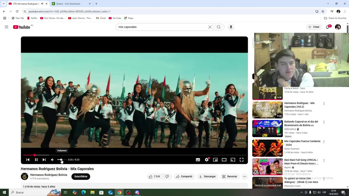
Task: Open more actions ellipsis below the video
Action: tap(245, 176)
